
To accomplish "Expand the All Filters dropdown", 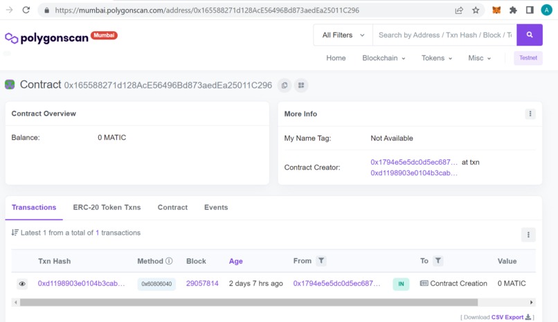I will tap(343, 35).
